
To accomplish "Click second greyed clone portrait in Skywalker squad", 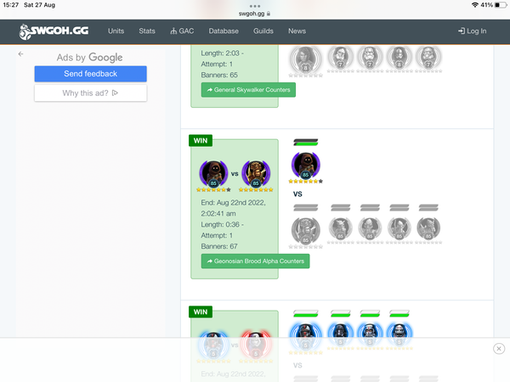I will [340, 57].
